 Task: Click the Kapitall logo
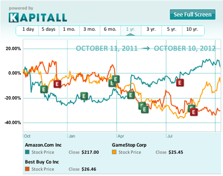[38, 18]
